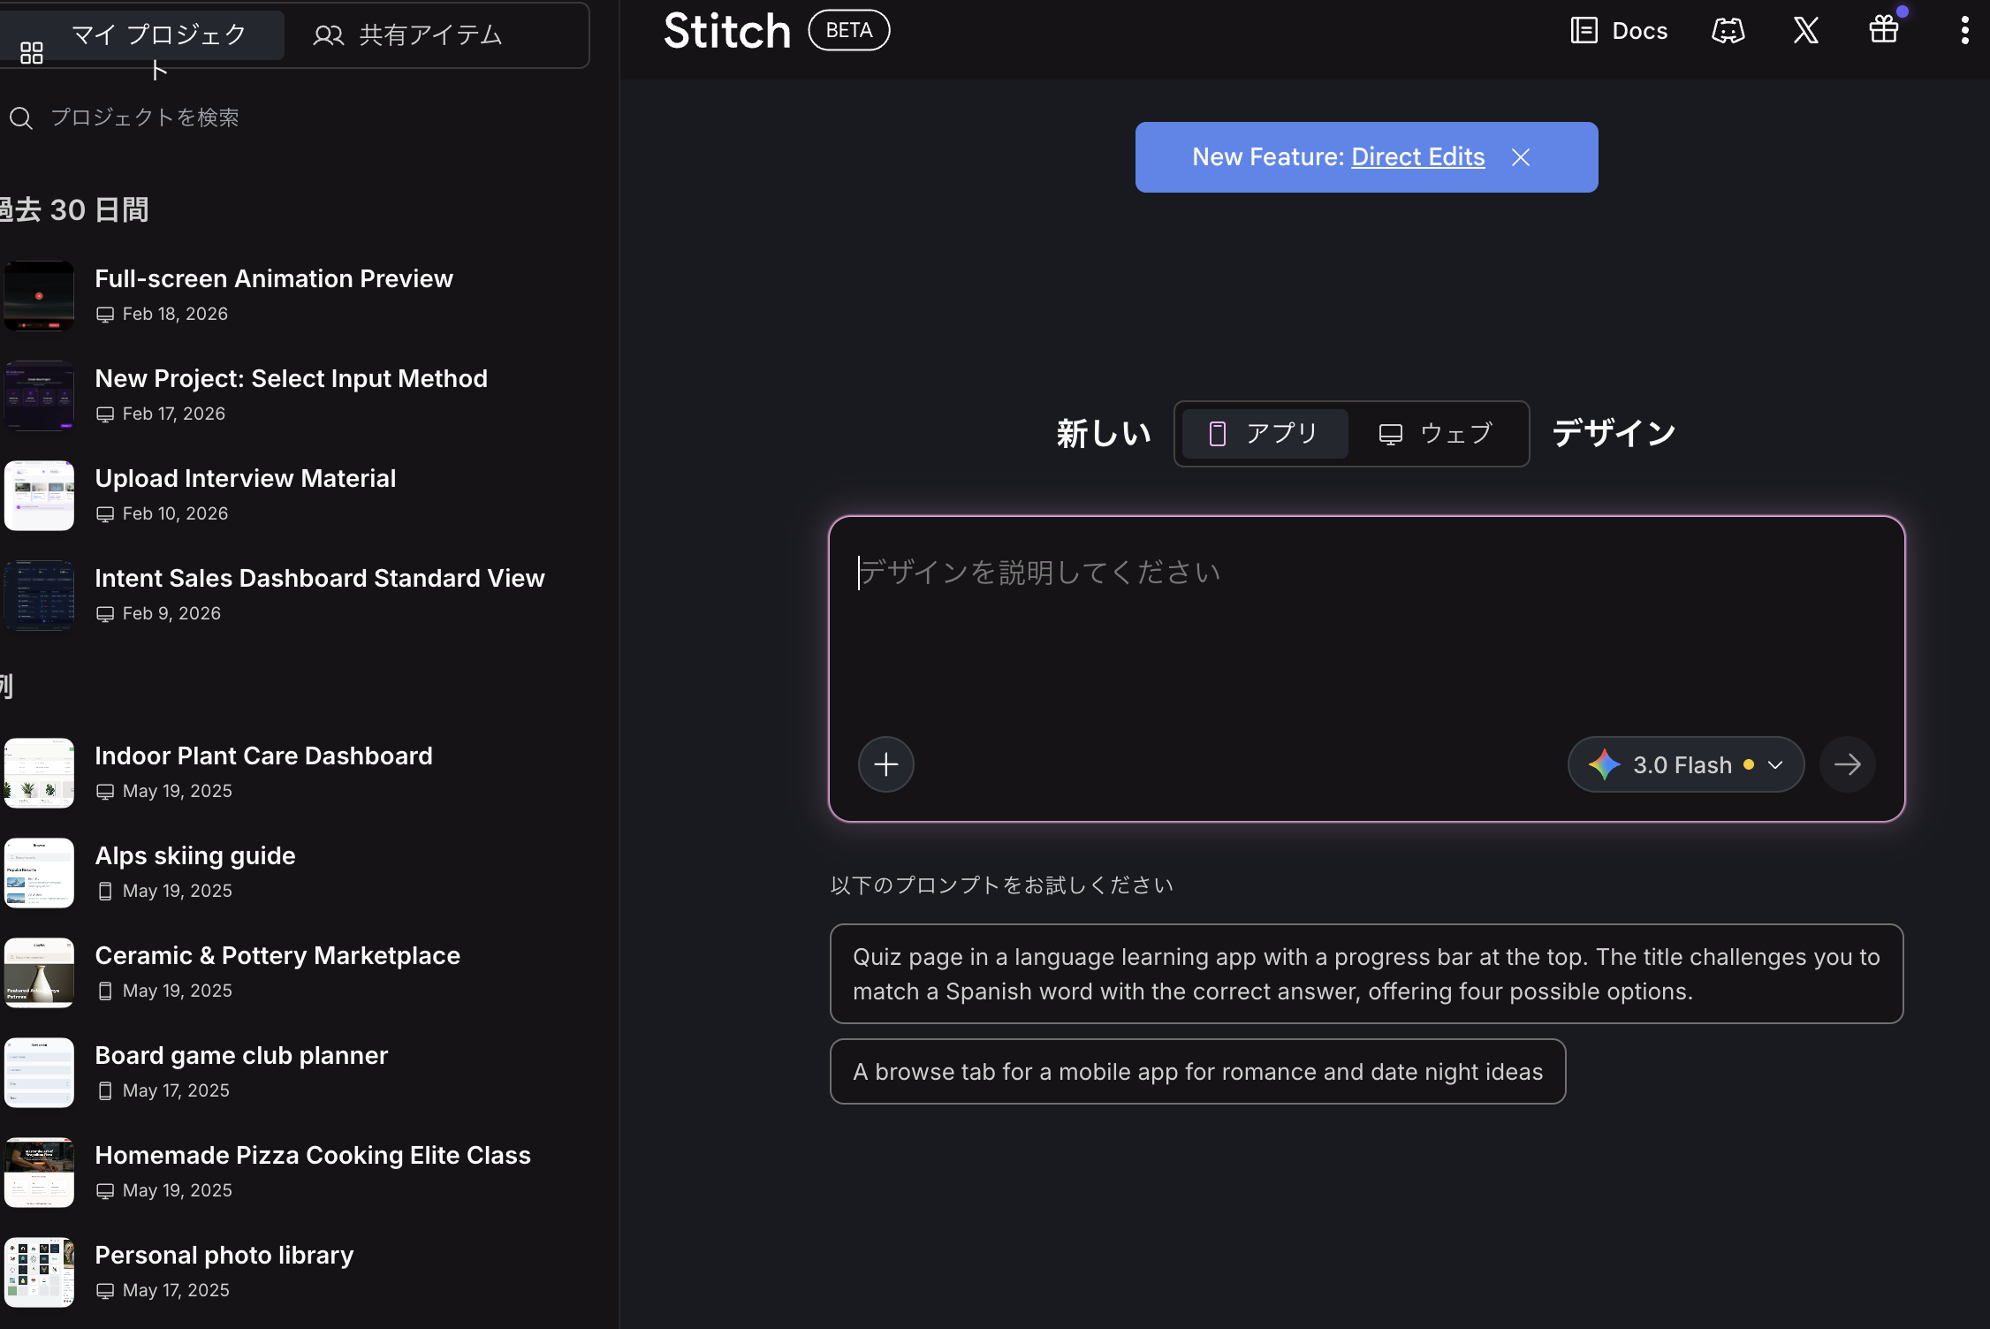Click the plus attachment button

tap(885, 764)
